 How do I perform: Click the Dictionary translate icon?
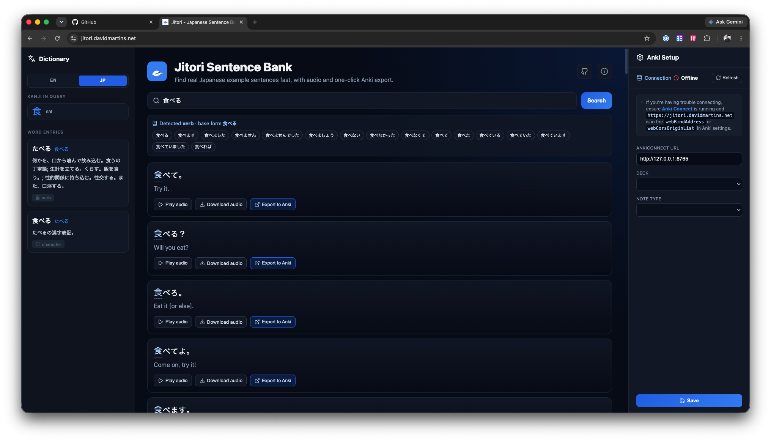pos(32,59)
